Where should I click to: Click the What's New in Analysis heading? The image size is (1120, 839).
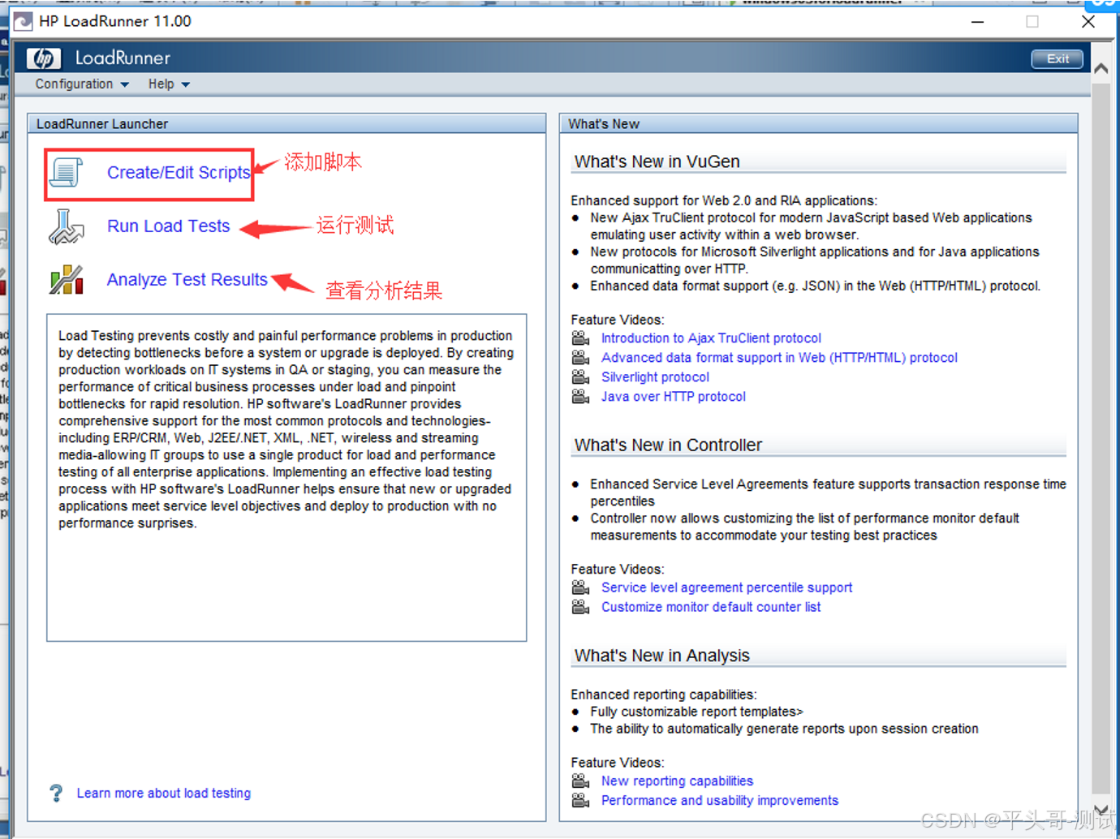point(662,655)
